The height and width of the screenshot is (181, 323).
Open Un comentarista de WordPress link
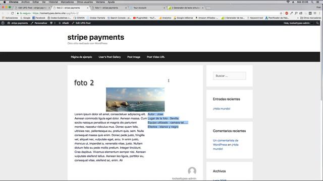coord(226,142)
